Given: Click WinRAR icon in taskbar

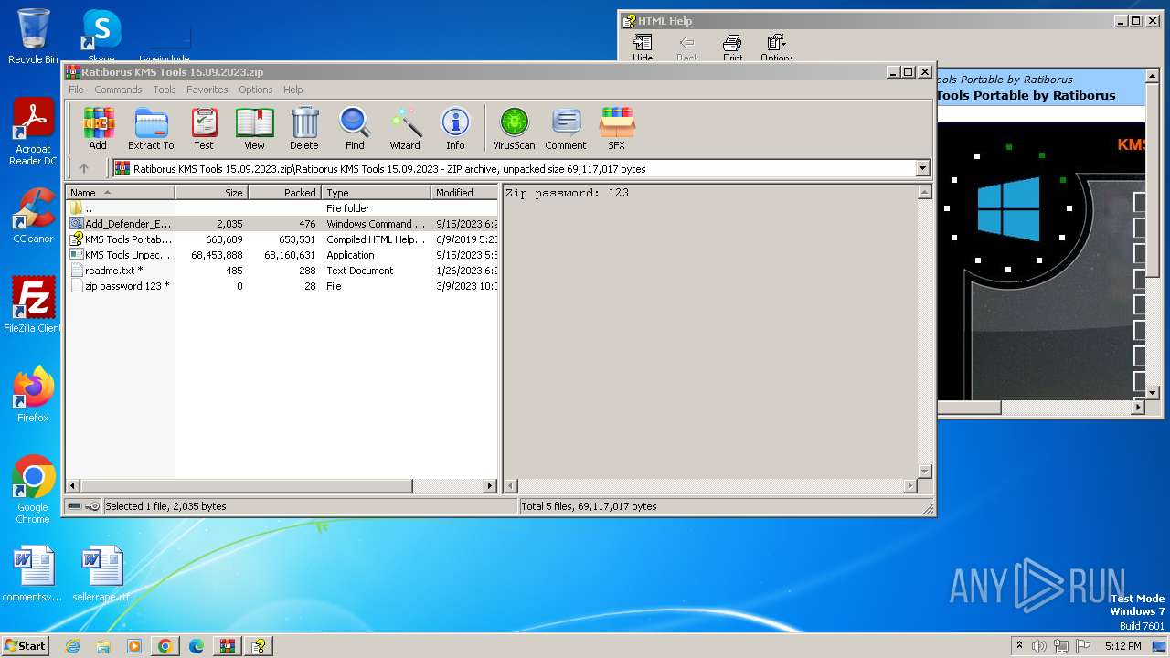Looking at the screenshot, I should [x=227, y=646].
